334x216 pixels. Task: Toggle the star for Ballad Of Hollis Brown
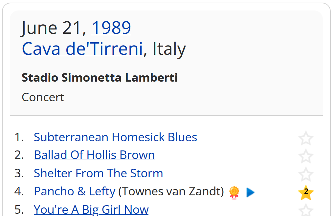(x=306, y=156)
